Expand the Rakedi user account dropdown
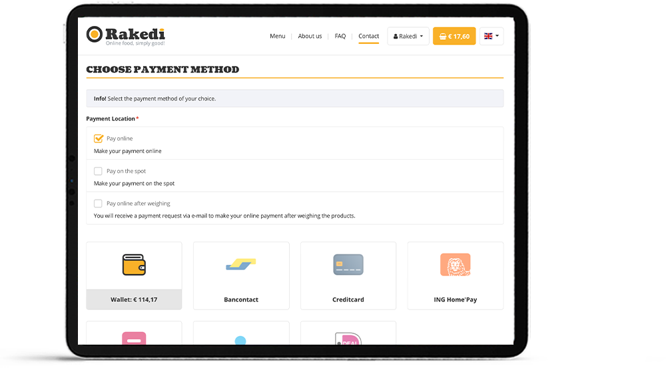The image size is (666, 368). tap(408, 36)
